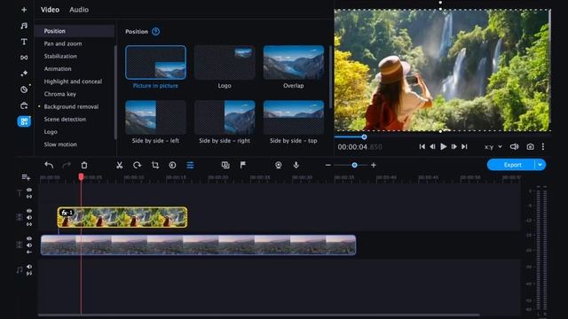Click the highlighted More tools sidebar icon
Image resolution: width=568 pixels, height=319 pixels.
point(24,121)
